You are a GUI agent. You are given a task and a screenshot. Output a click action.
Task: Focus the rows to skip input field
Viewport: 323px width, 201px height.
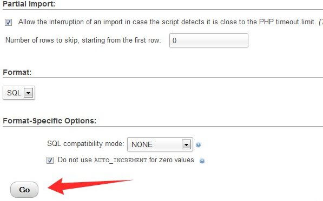209,40
